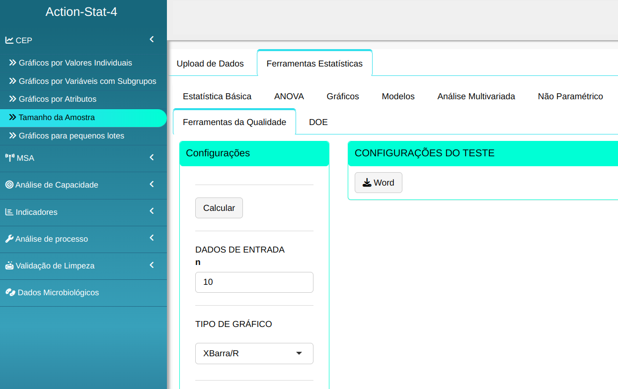Open Gráficos por Valores Individuais

[x=75, y=63]
